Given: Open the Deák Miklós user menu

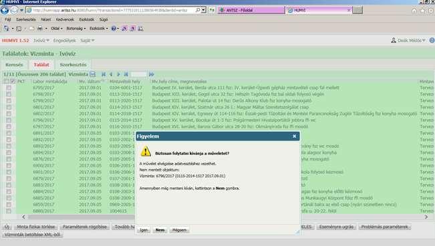Looking at the screenshot, I should coord(412,41).
